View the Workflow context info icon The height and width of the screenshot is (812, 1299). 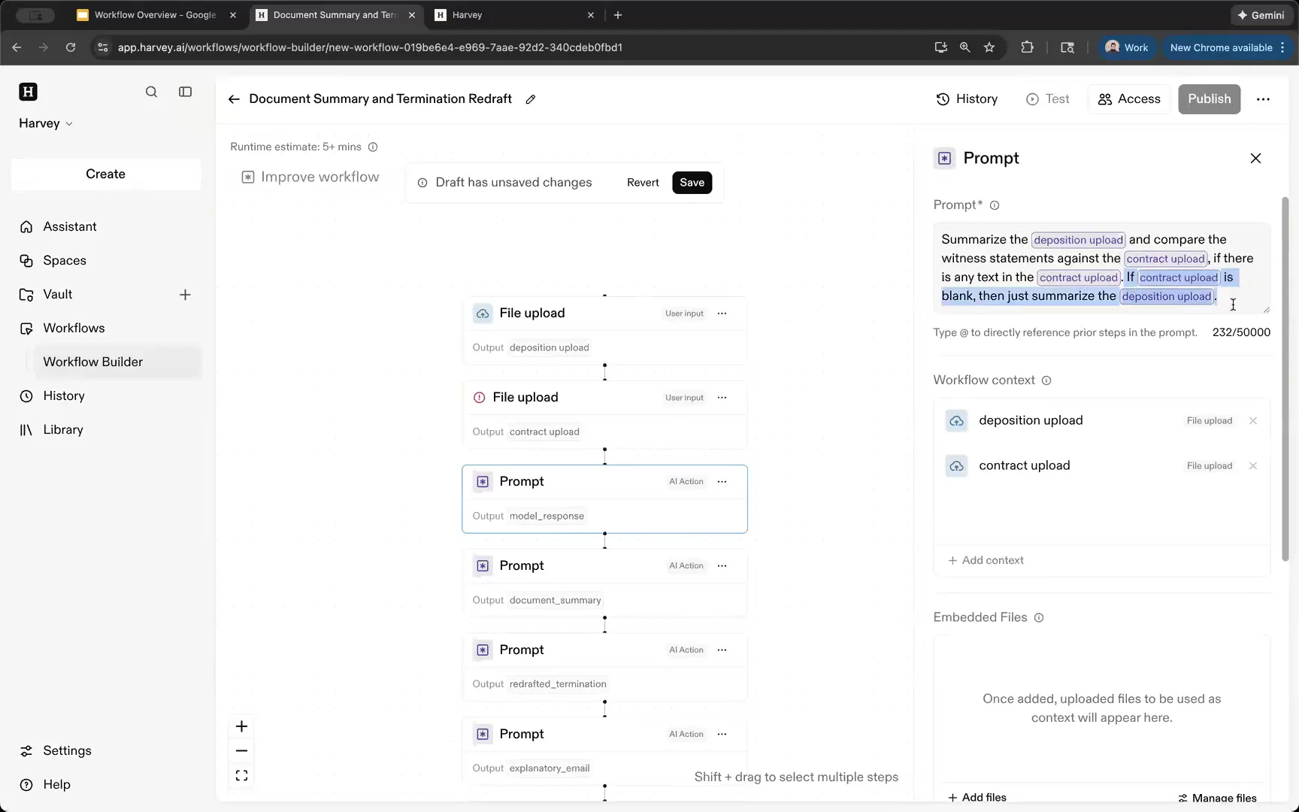tap(1046, 380)
